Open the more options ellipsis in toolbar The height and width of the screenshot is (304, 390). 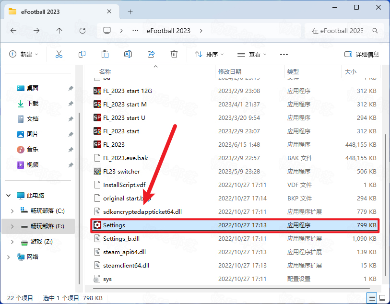[x=284, y=55]
